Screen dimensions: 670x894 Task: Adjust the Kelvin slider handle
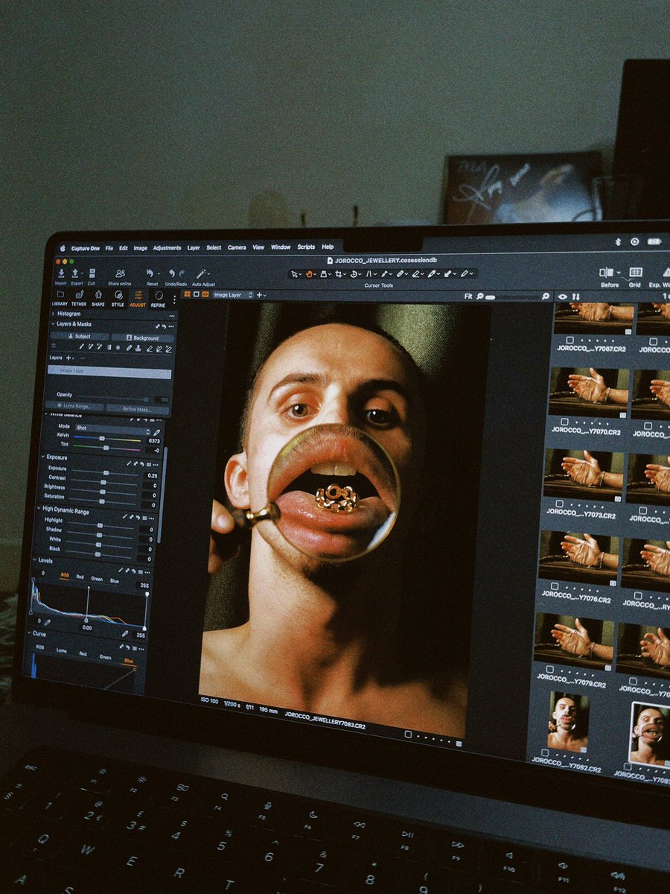102,438
